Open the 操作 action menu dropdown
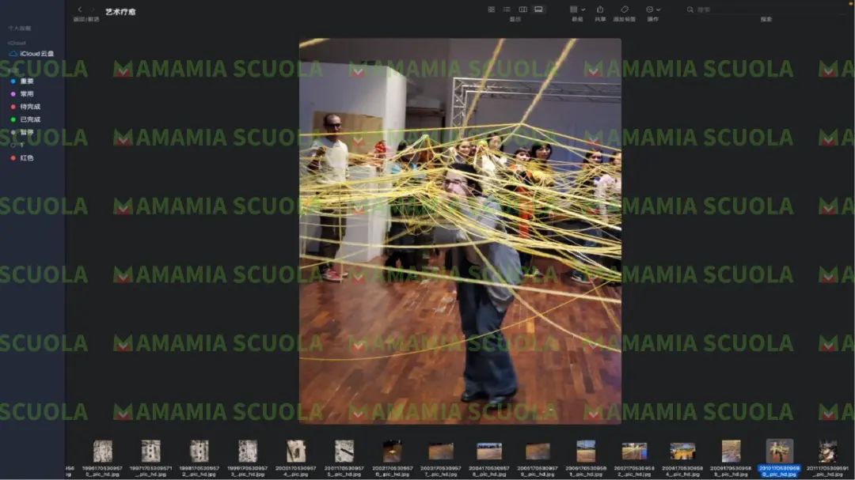Image resolution: width=855 pixels, height=480 pixels. tap(652, 9)
